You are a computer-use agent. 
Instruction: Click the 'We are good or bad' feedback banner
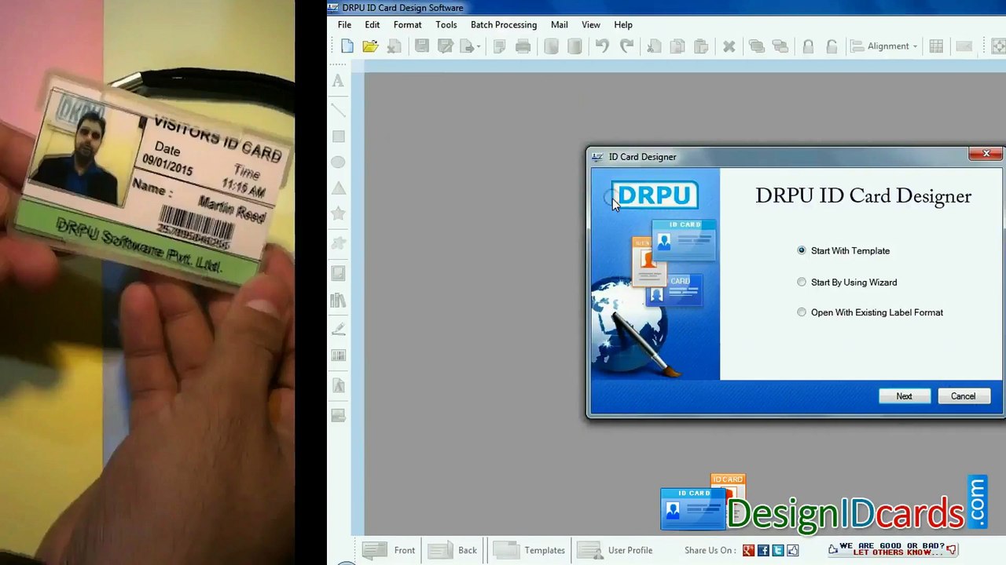[893, 549]
